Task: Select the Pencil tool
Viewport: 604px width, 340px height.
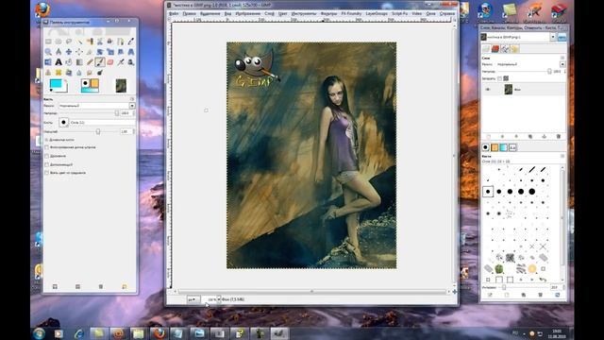Action: pyautogui.click(x=90, y=62)
